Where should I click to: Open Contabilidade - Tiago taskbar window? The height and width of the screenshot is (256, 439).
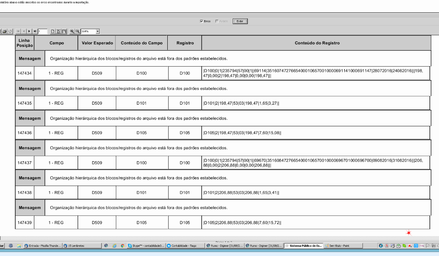(185, 245)
